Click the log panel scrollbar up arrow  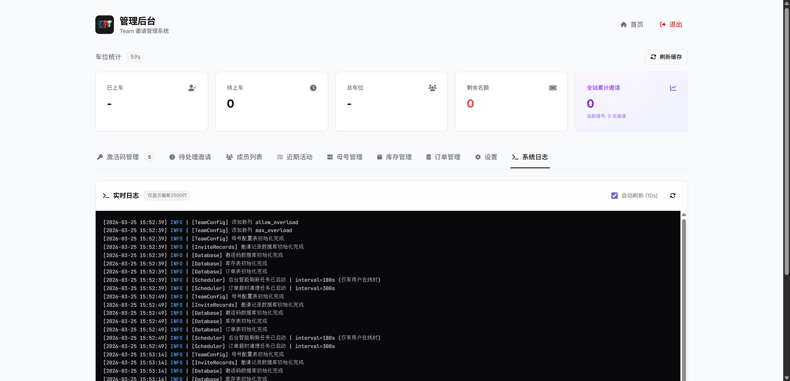click(684, 215)
